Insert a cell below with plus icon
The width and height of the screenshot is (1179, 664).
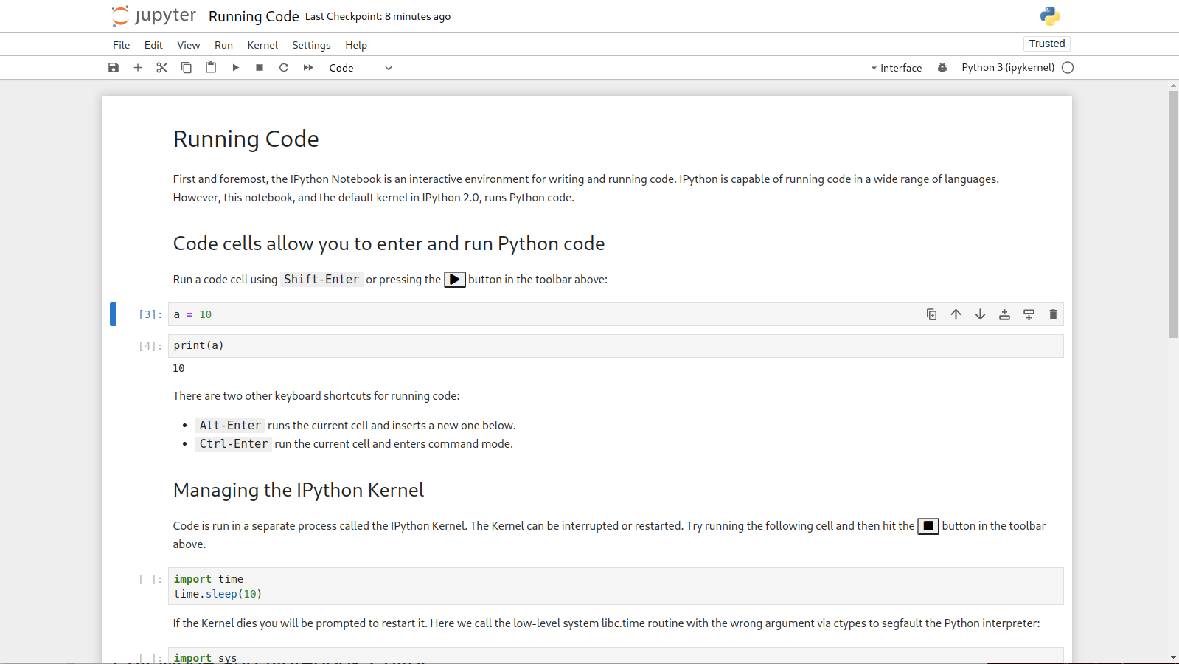click(138, 68)
